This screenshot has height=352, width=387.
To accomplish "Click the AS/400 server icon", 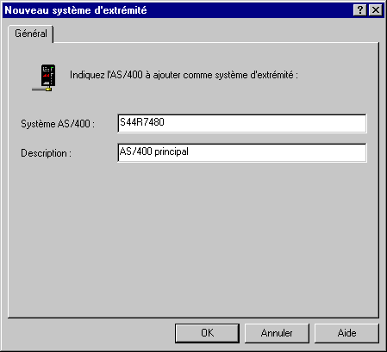I will (x=44, y=77).
